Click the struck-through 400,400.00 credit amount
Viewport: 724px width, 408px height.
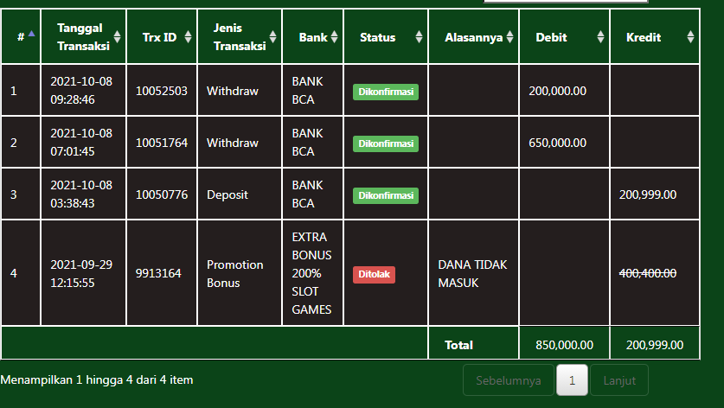[648, 274]
